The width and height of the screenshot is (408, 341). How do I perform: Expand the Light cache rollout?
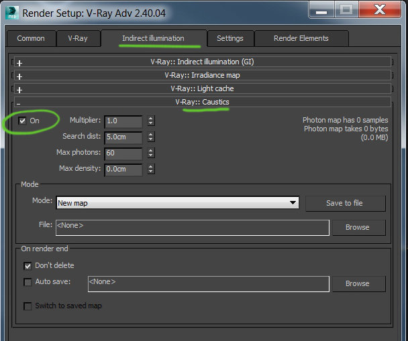pos(203,89)
